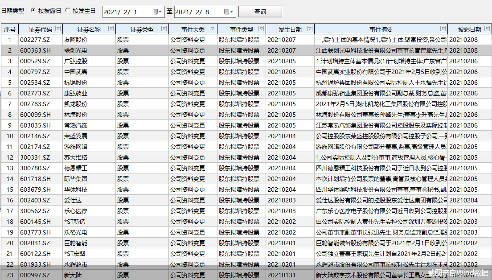492x280 pixels.
Task: Click summary starting 成都康弘药业
Action: [381, 93]
